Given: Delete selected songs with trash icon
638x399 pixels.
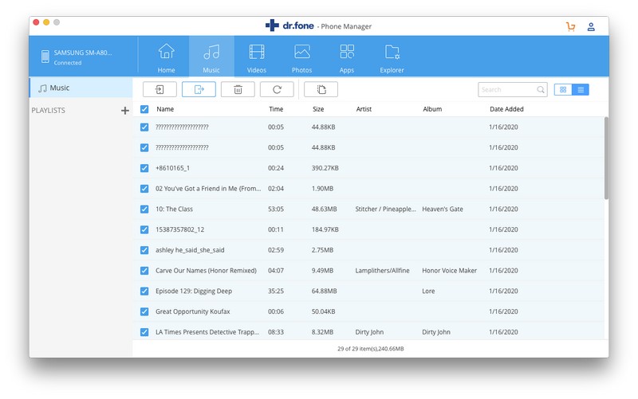Looking at the screenshot, I should (x=238, y=89).
